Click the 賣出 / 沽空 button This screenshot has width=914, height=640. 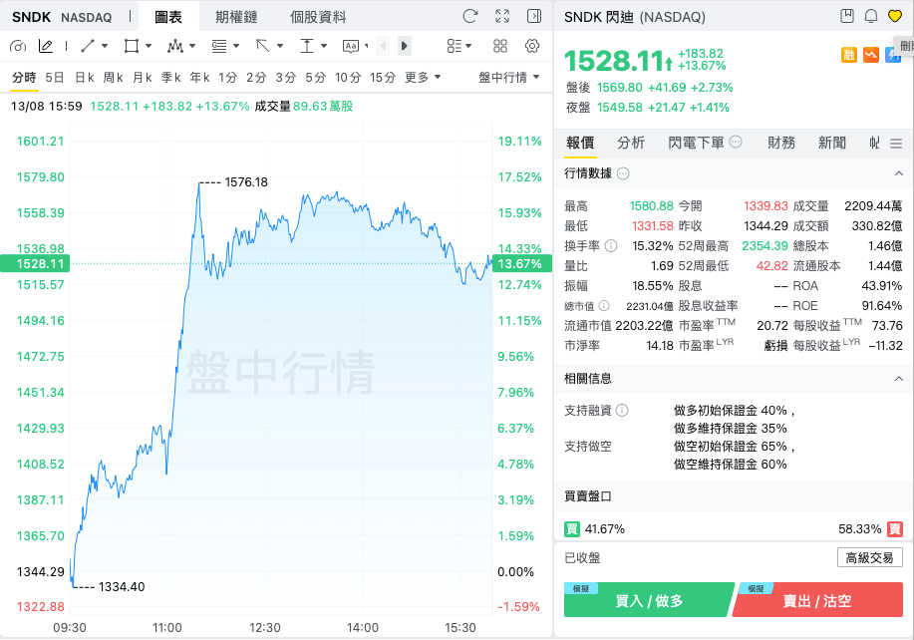(x=817, y=600)
